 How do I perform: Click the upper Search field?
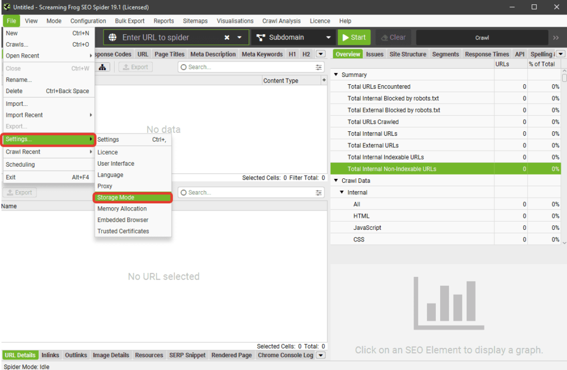click(251, 67)
